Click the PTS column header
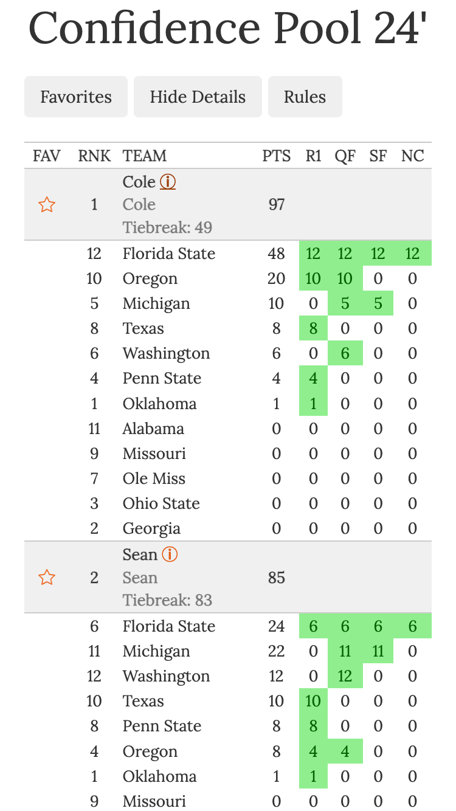The width and height of the screenshot is (456, 811). click(276, 156)
